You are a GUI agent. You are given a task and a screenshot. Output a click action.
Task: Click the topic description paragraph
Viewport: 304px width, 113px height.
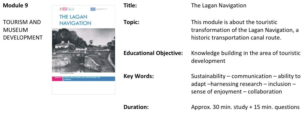(245, 30)
